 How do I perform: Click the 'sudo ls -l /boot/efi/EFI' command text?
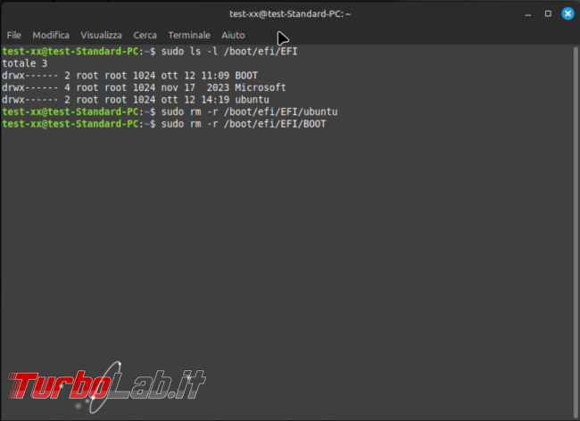[x=229, y=52]
